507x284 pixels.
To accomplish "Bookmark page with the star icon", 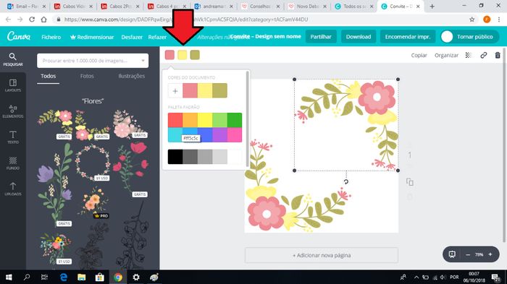I will (472, 20).
